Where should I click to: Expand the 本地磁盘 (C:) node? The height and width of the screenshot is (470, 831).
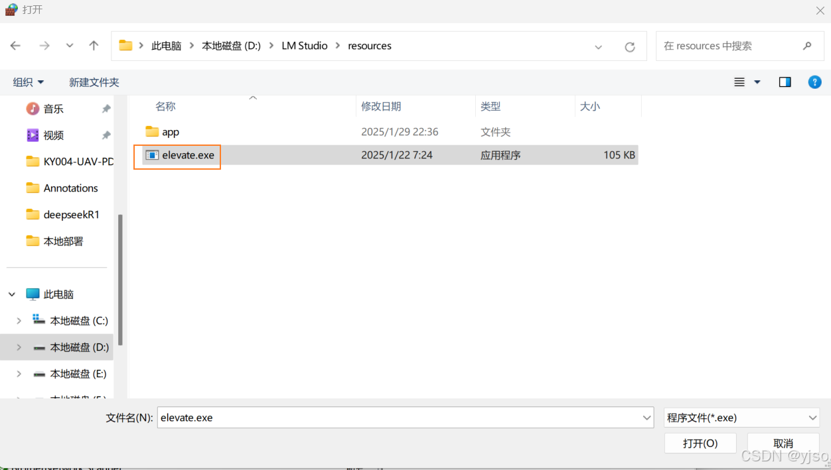tap(19, 321)
